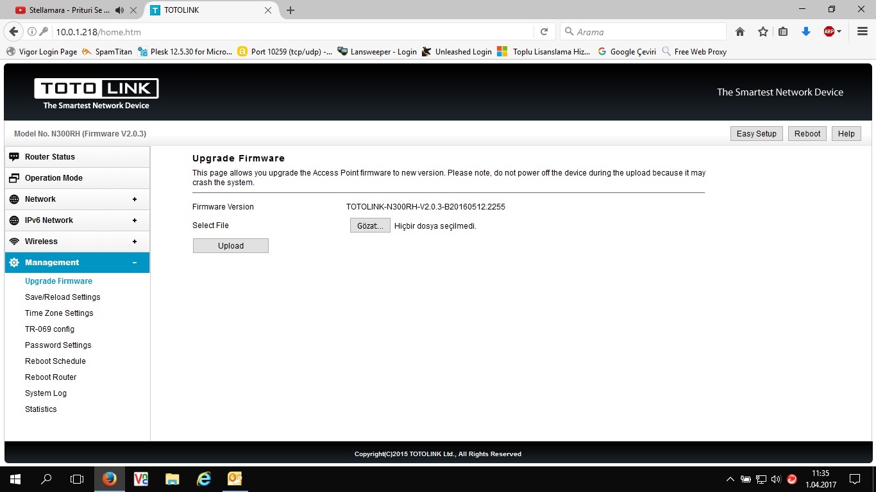Image resolution: width=876 pixels, height=492 pixels.
Task: Expand the Wireless menu section
Action: (134, 242)
